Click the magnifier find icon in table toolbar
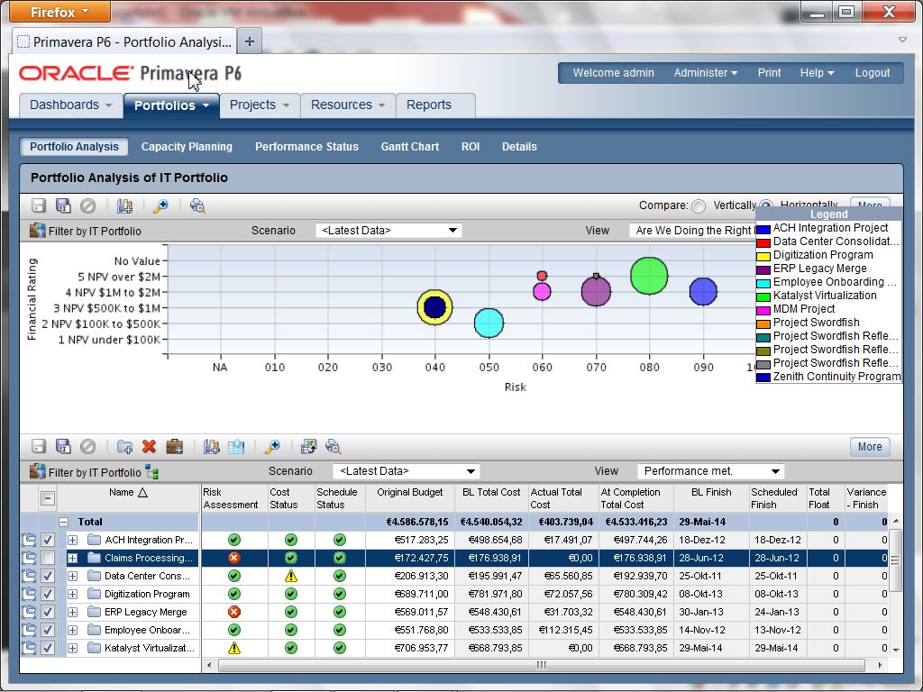Image resolution: width=923 pixels, height=692 pixels. (x=272, y=447)
